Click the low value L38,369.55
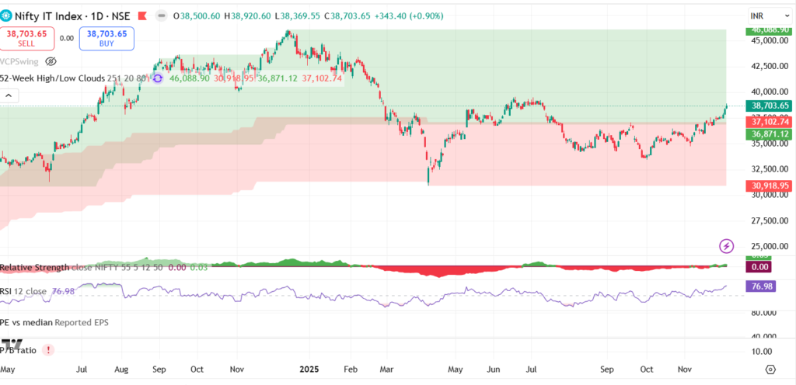The width and height of the screenshot is (796, 385). [x=299, y=16]
